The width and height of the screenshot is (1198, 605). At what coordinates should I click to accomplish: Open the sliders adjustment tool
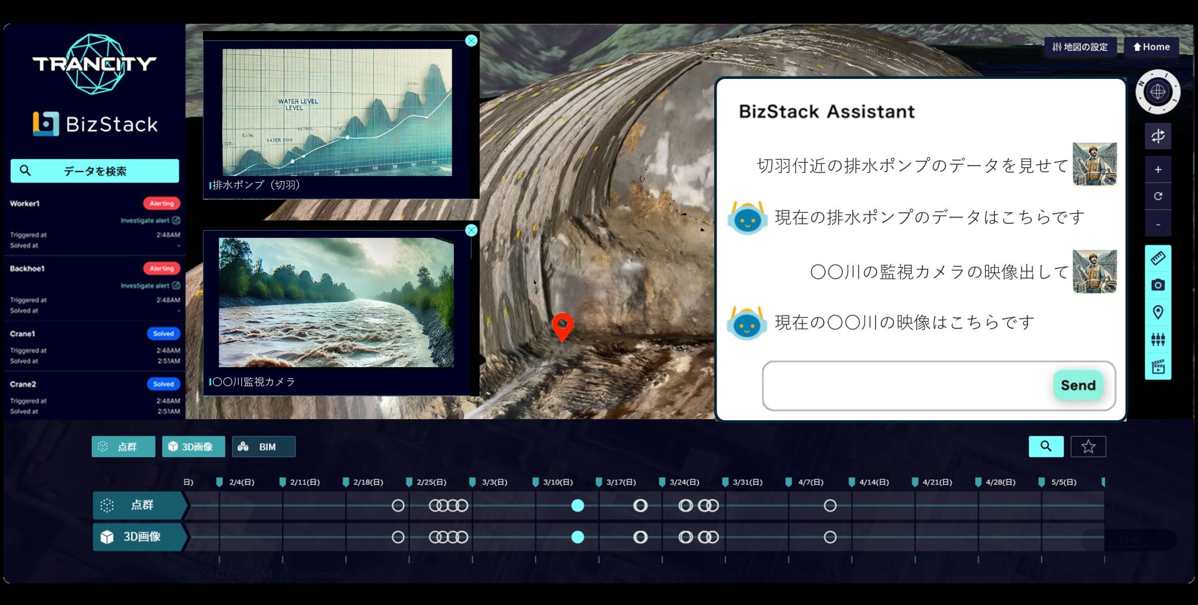[x=1158, y=340]
